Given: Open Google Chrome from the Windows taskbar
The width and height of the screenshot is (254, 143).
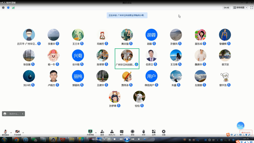Looking at the screenshot, I should (16, 140).
